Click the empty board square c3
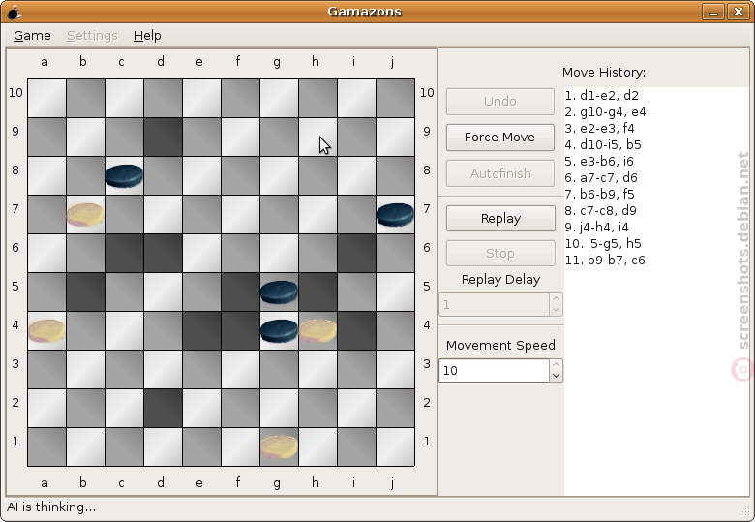This screenshot has width=755, height=522. pyautogui.click(x=124, y=369)
